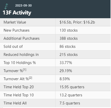The image size is (111, 108).
Task: Click the 130 stocks value
Action: click(68, 30)
